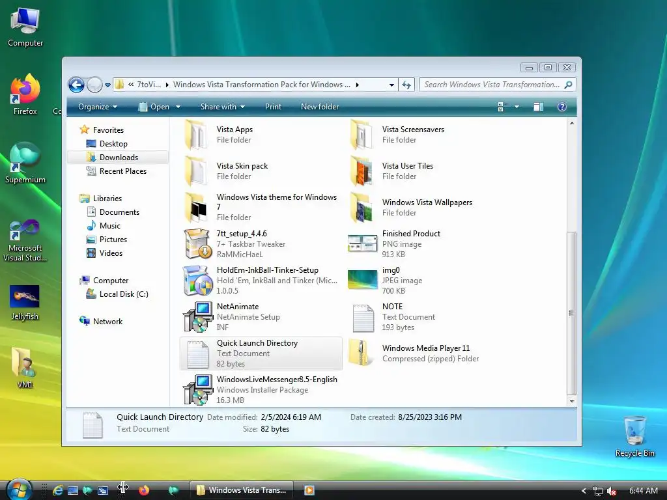Open the Documents library

point(119,212)
